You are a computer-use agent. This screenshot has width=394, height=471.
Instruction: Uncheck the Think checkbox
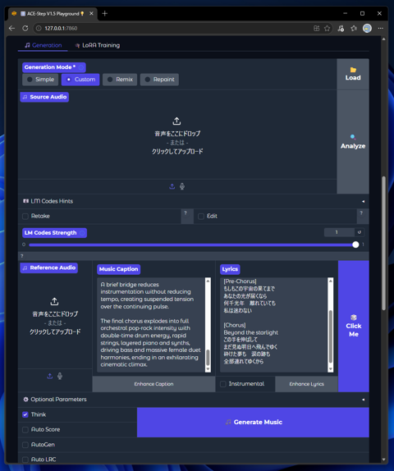coord(25,414)
